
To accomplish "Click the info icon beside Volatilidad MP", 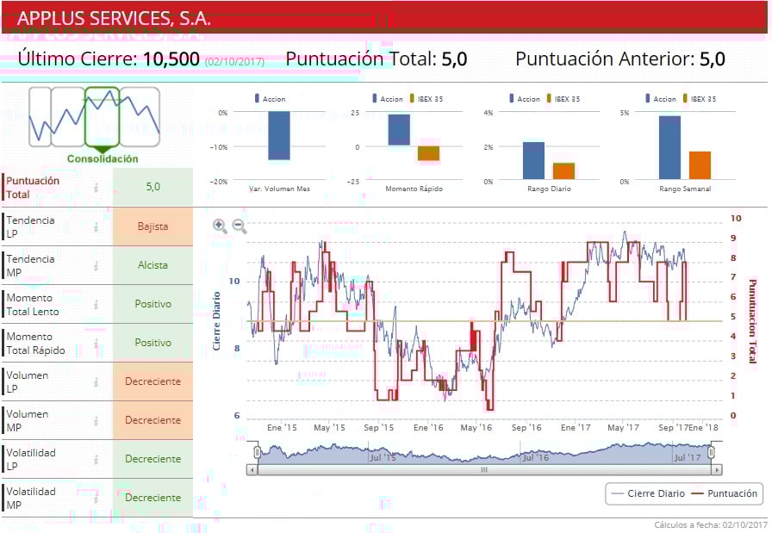I will [x=96, y=498].
